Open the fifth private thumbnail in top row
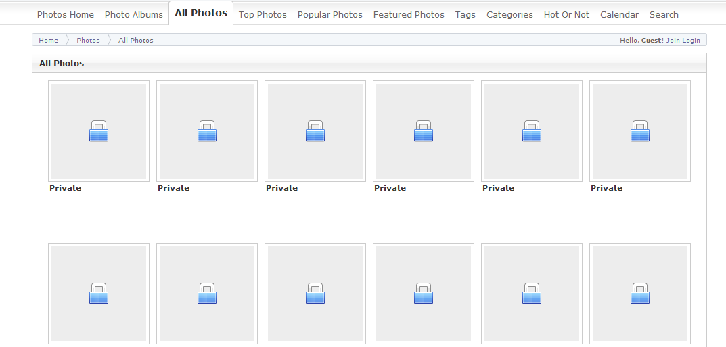The width and height of the screenshot is (726, 347). coord(532,131)
